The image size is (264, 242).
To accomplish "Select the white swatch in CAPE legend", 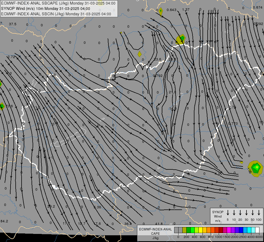I will 257,230.
